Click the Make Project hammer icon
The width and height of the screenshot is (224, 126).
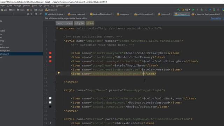[178, 10]
